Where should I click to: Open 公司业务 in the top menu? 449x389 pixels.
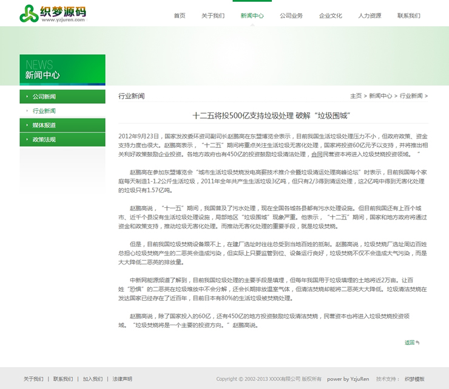pos(291,16)
